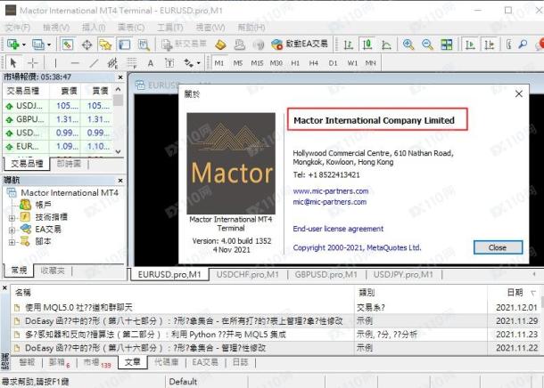The width and height of the screenshot is (544, 388).
Task: Toggle chart shift icon
Action: point(490,44)
